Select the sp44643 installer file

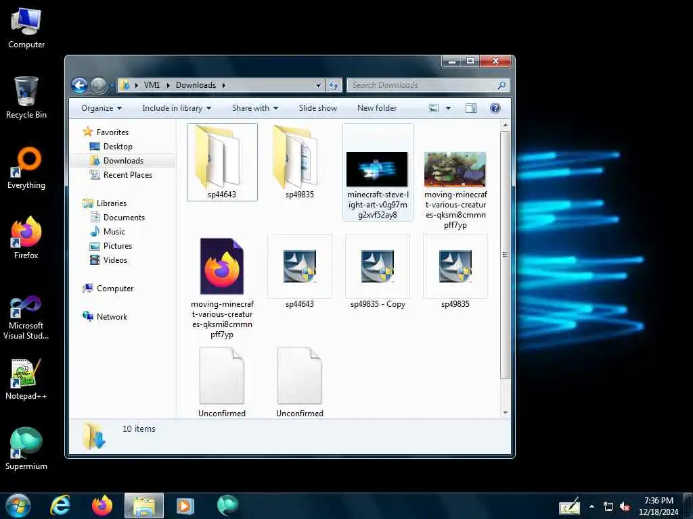click(300, 272)
